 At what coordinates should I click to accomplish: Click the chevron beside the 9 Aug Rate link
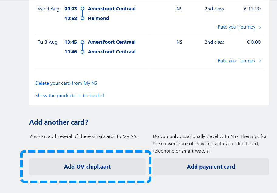(260, 27)
